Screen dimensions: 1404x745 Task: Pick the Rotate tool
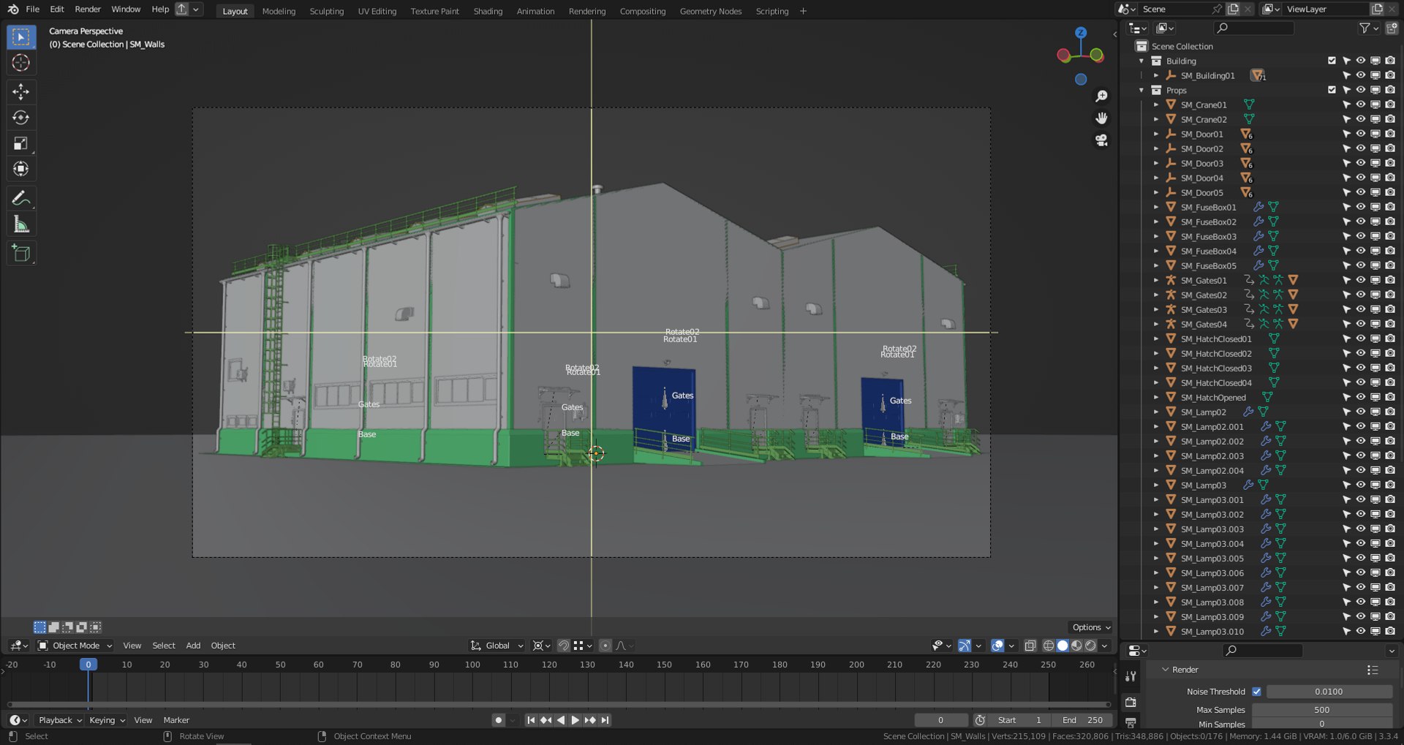[21, 118]
